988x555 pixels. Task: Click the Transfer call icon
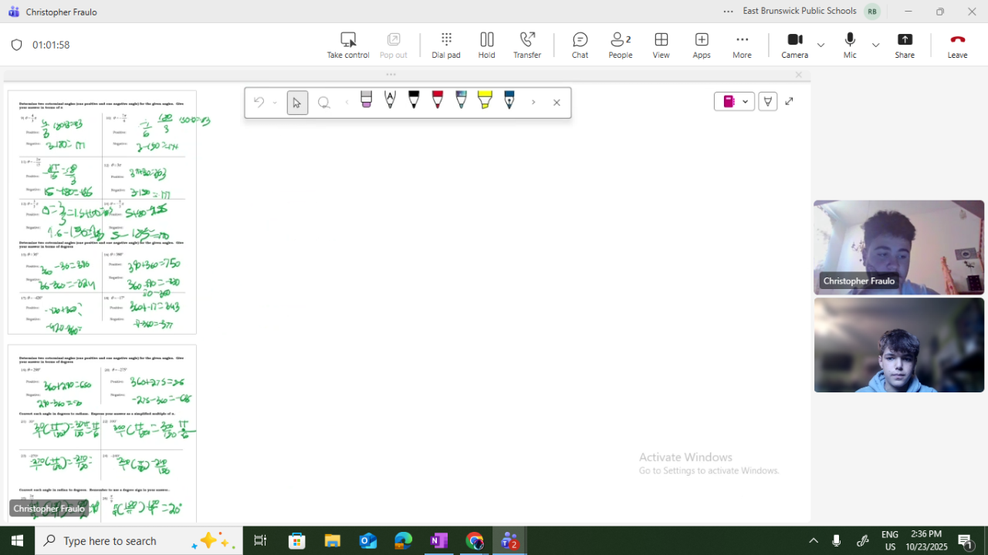pos(527,45)
